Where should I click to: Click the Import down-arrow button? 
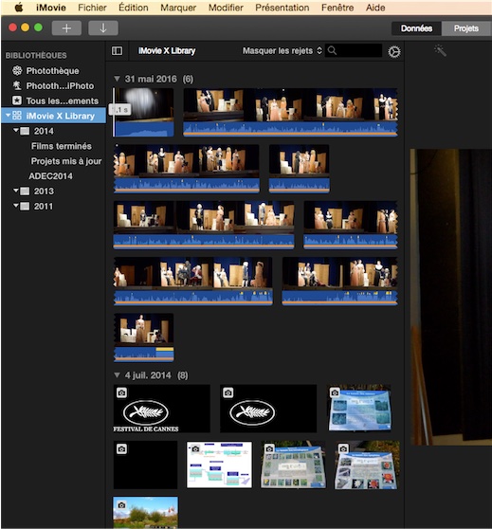click(103, 28)
